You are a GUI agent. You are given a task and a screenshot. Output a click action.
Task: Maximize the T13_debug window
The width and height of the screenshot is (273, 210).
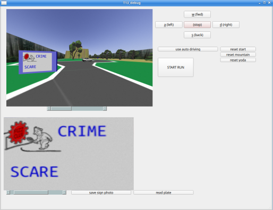265,3
